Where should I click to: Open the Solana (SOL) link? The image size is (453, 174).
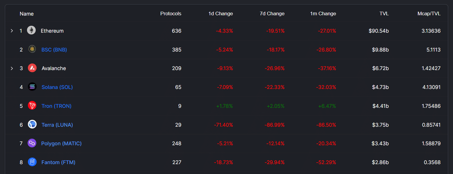click(57, 87)
